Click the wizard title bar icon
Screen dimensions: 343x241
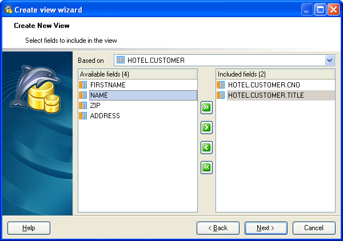pyautogui.click(x=7, y=9)
